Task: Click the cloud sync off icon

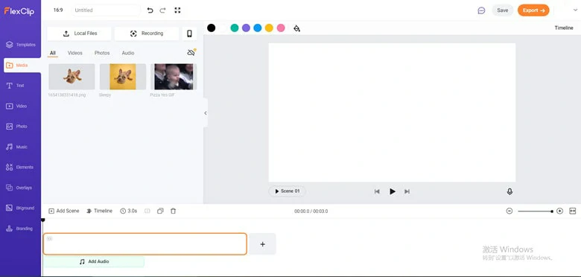Action: tap(191, 53)
